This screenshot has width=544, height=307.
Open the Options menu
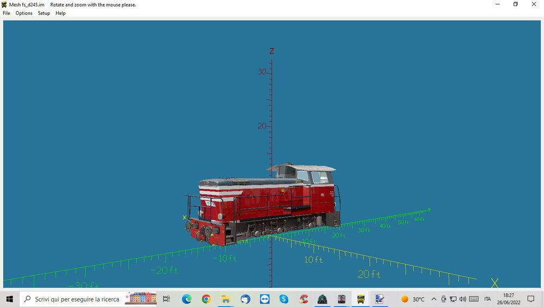point(24,13)
